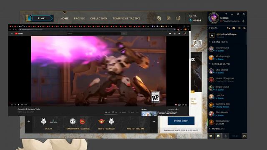The width and height of the screenshot is (267, 150).
Task: Show previous matches with left arrow
Action: 29,121
